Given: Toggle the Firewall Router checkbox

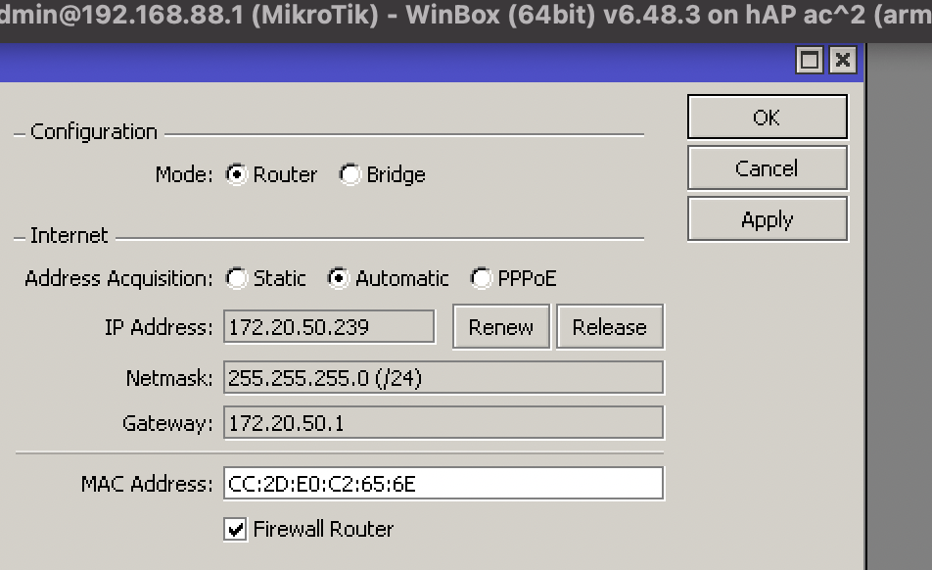Looking at the screenshot, I should click(x=235, y=529).
